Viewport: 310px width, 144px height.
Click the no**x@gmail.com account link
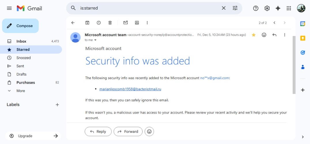click(215, 78)
